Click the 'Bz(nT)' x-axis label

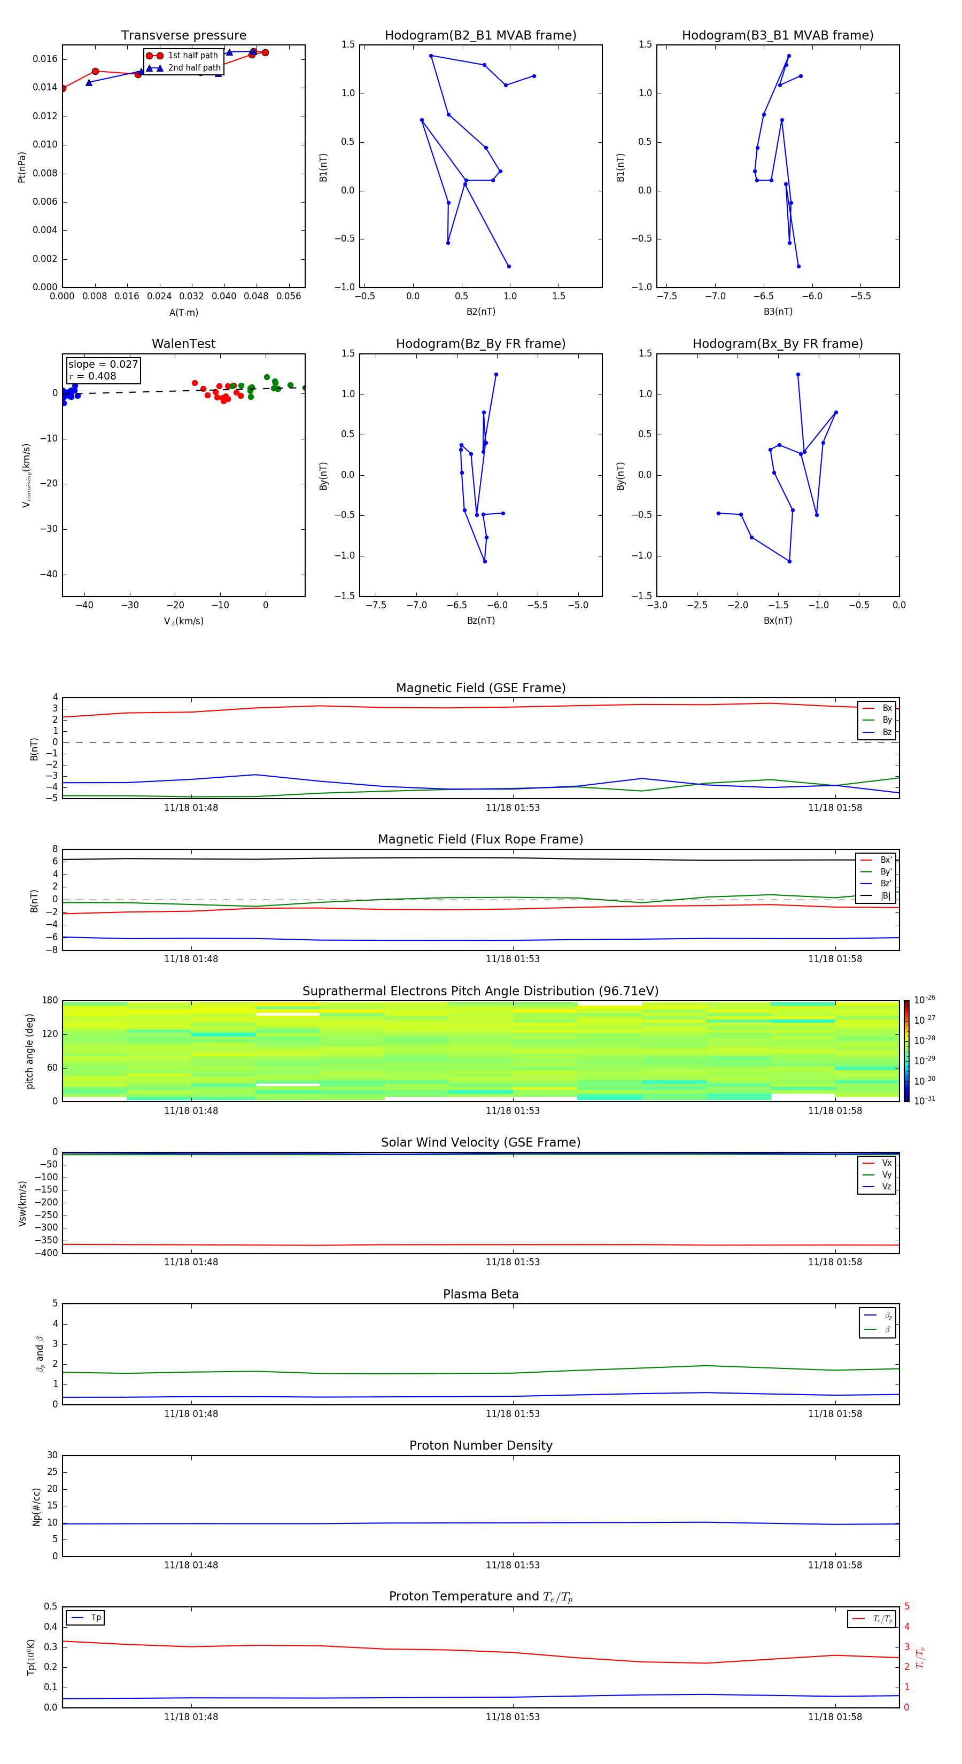(480, 621)
